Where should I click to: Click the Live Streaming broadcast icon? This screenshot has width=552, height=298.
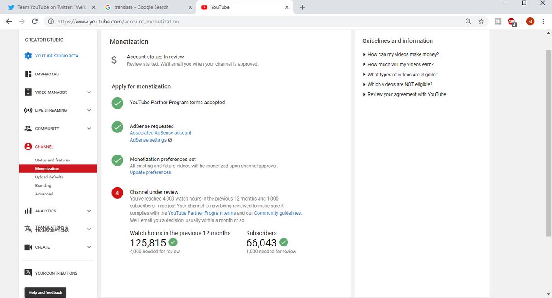click(28, 110)
